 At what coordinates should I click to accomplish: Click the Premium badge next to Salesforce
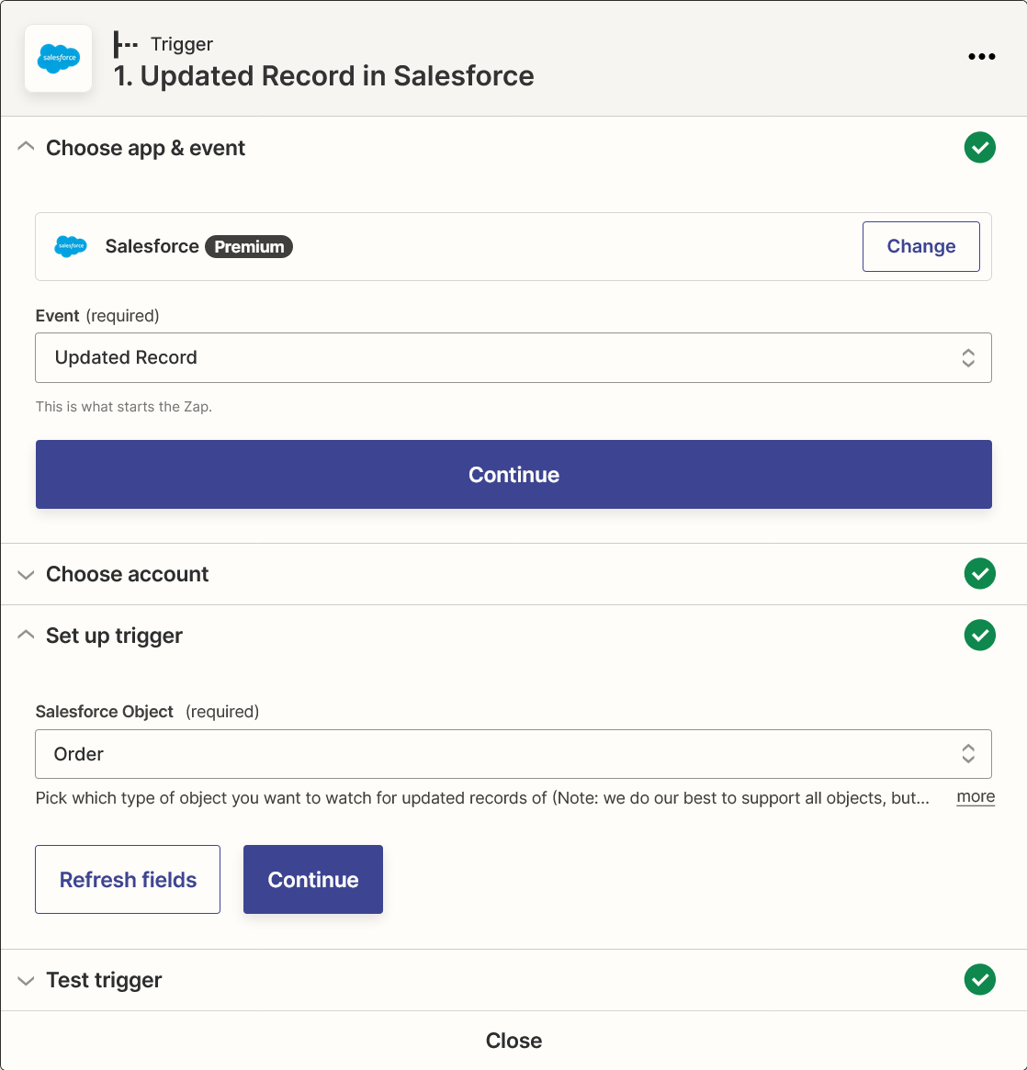click(249, 246)
